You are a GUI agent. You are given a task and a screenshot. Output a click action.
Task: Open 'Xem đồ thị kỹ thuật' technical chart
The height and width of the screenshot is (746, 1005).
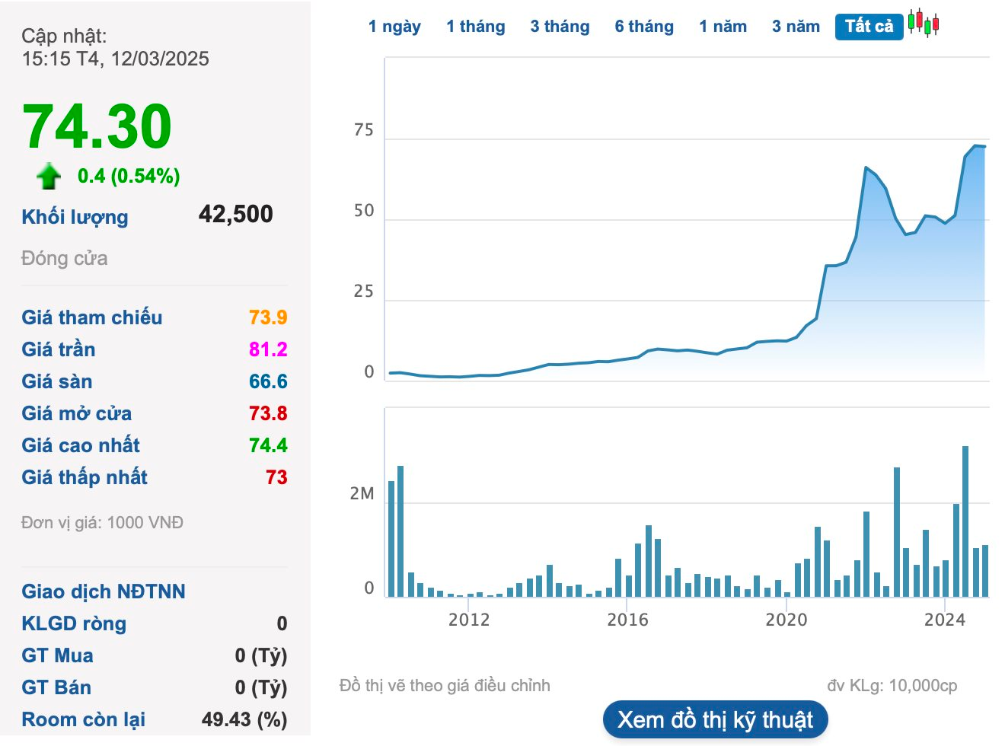(716, 719)
